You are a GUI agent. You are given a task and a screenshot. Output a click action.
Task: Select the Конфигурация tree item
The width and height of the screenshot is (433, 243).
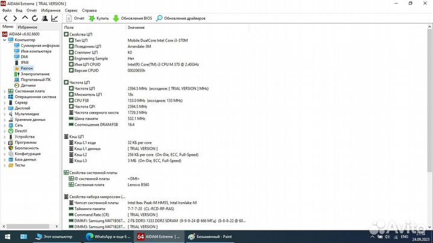25,154
